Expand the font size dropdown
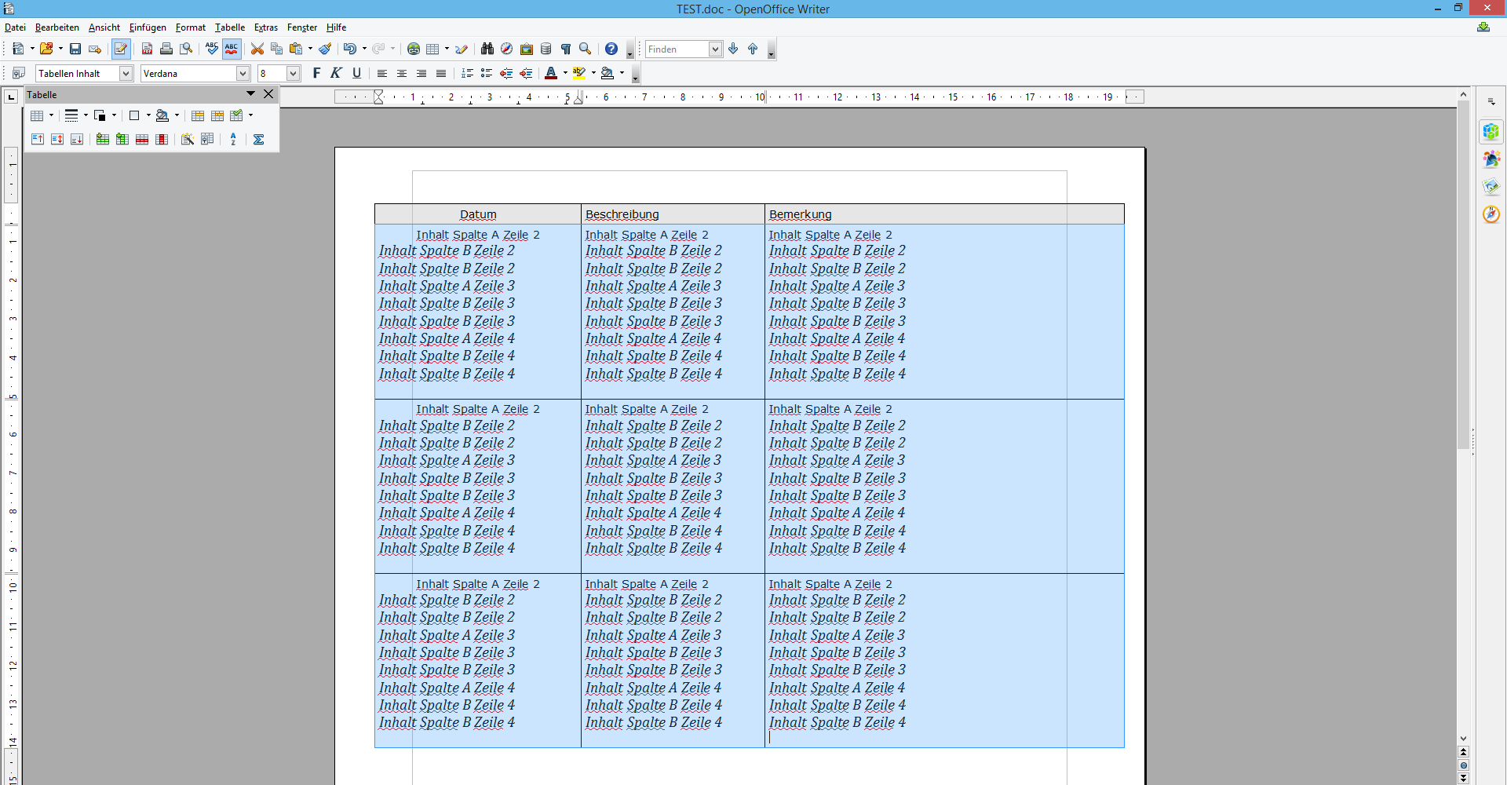Viewport: 1507px width, 785px height. 293,74
